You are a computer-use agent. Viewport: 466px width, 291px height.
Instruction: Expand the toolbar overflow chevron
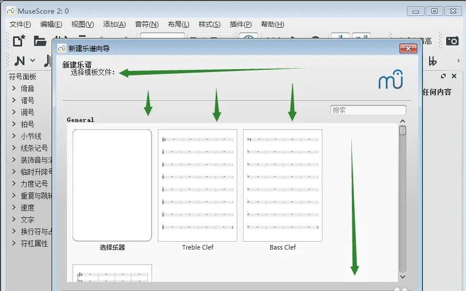[459, 61]
